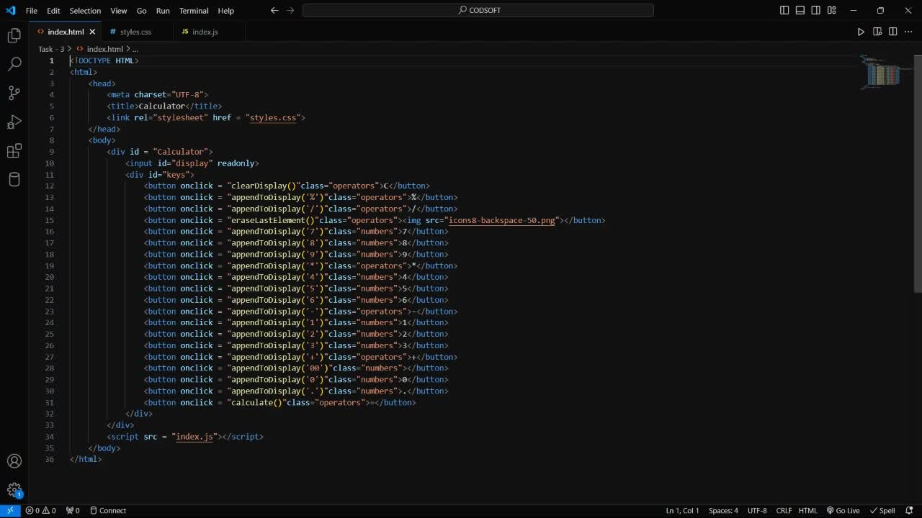Click index.html breadcrumb
922x518 pixels.
(x=104, y=49)
